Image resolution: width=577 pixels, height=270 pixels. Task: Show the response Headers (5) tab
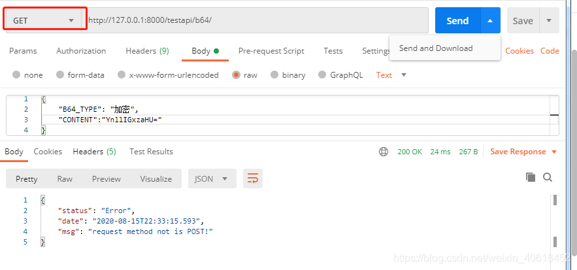click(x=94, y=152)
